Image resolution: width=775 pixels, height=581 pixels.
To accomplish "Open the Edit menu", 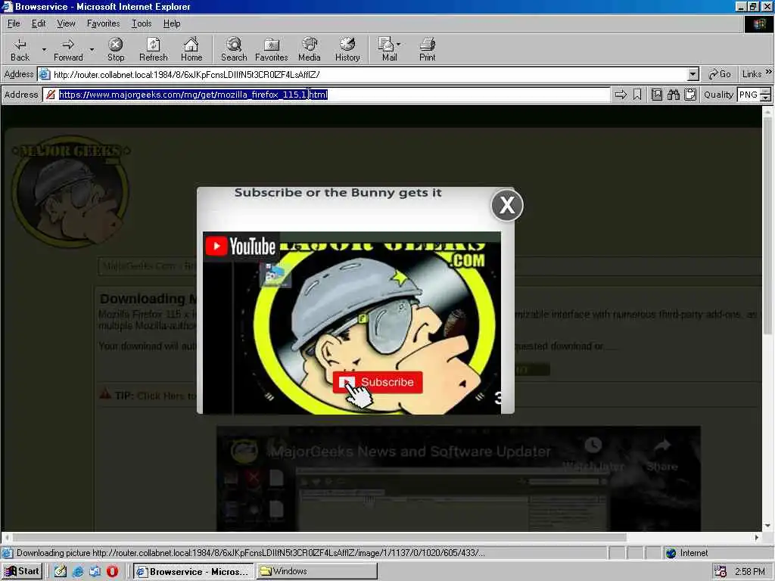I will [x=39, y=23].
